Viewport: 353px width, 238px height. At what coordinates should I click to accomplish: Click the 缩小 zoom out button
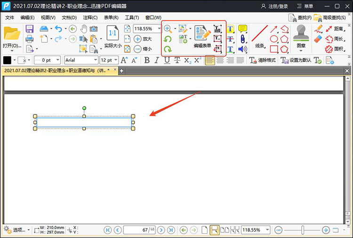(143, 49)
